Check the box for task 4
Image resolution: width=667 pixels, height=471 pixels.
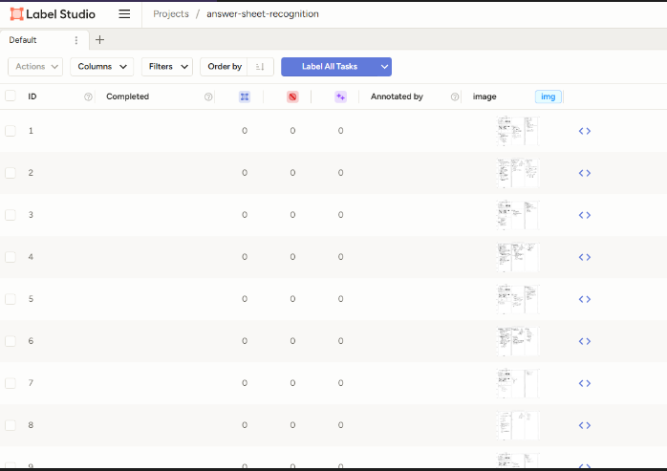point(11,257)
